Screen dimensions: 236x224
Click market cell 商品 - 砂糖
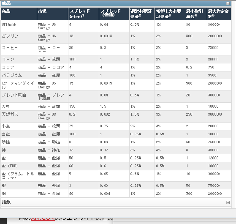52,142
